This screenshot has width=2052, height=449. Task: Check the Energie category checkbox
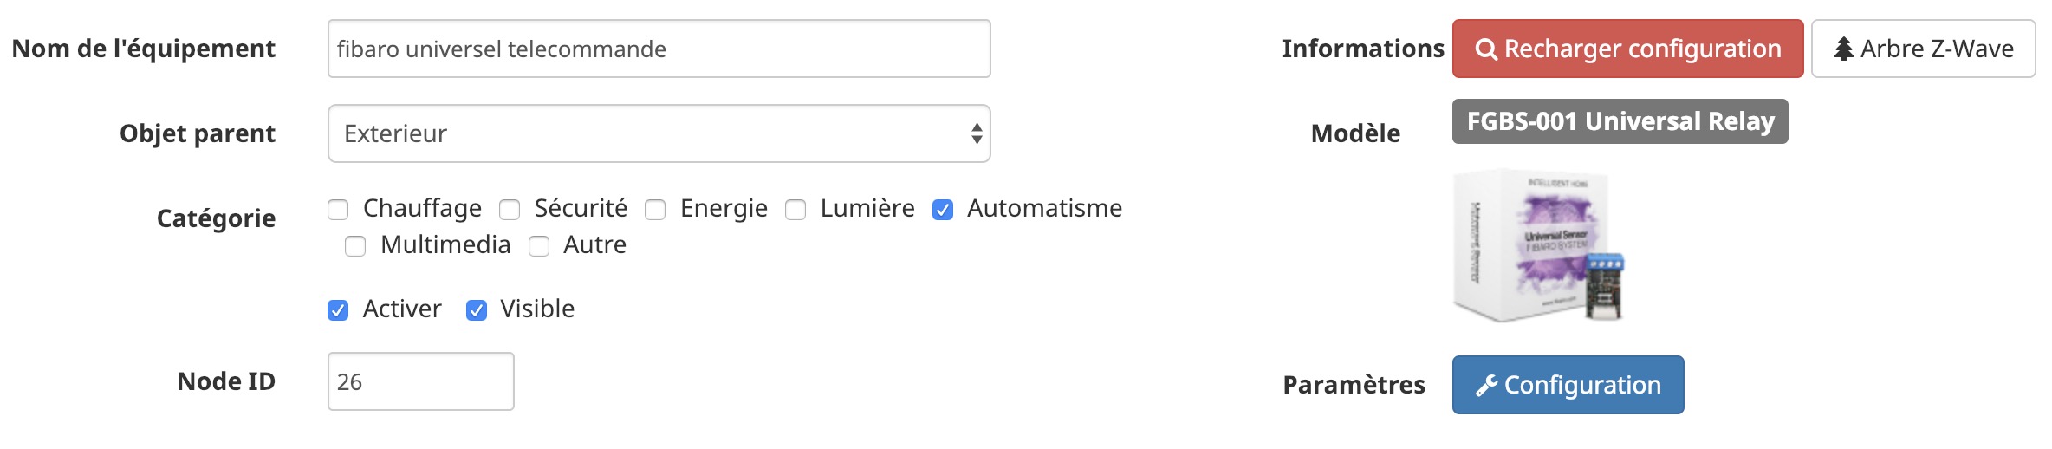[x=655, y=210]
